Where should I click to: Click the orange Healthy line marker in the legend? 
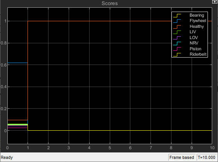[x=177, y=27]
